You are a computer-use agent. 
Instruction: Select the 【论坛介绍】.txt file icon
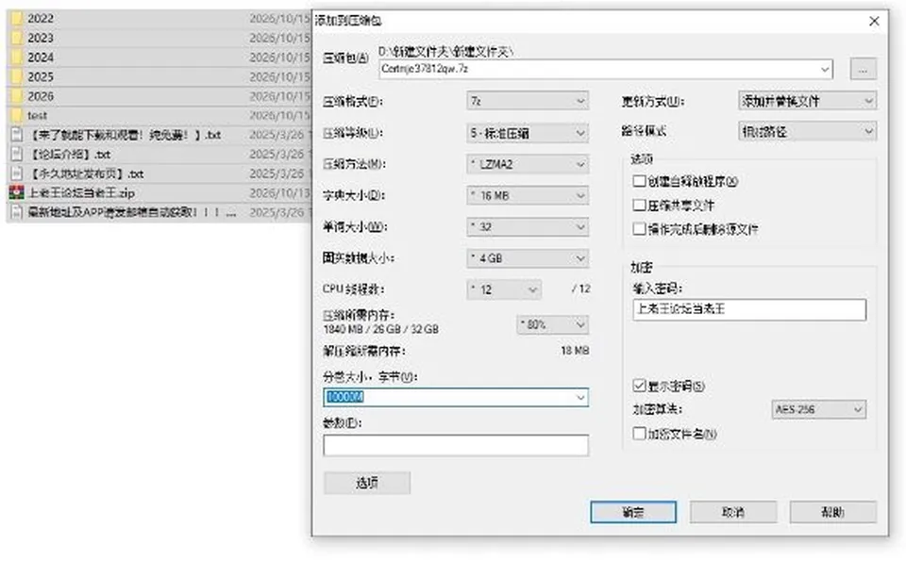(x=17, y=154)
